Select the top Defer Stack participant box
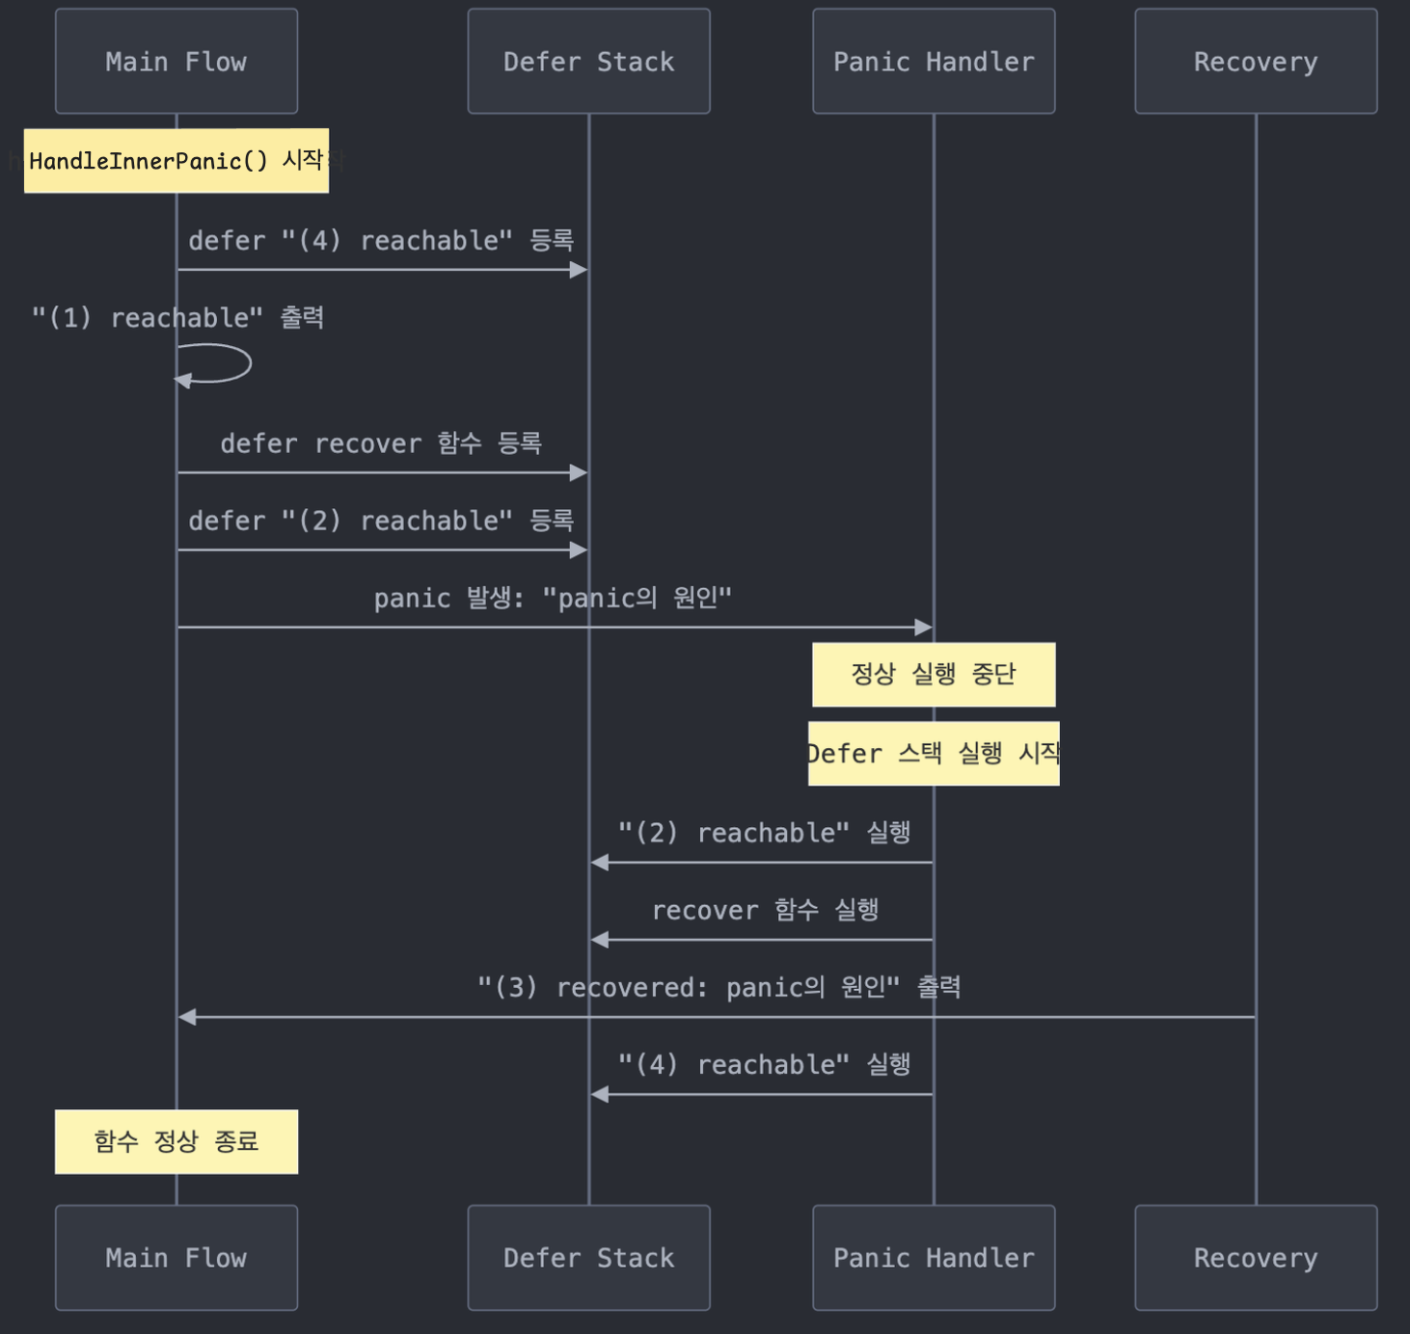The width and height of the screenshot is (1410, 1334). click(588, 62)
